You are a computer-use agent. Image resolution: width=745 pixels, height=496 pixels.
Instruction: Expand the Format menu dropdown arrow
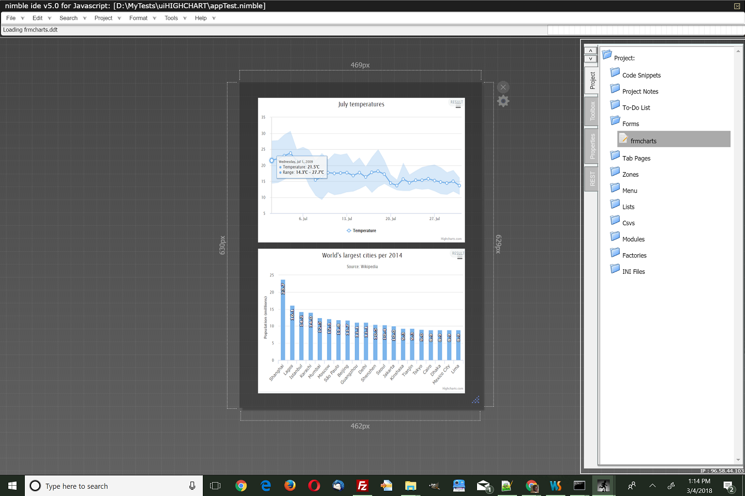(x=155, y=19)
